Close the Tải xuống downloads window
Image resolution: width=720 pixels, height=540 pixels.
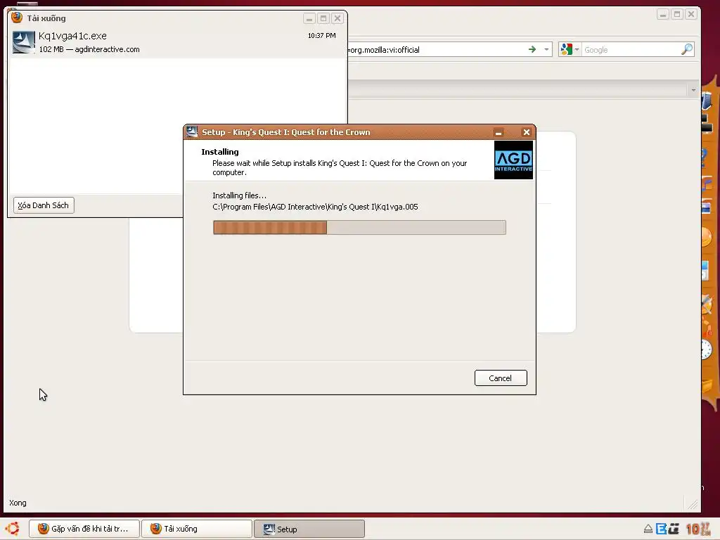point(337,18)
